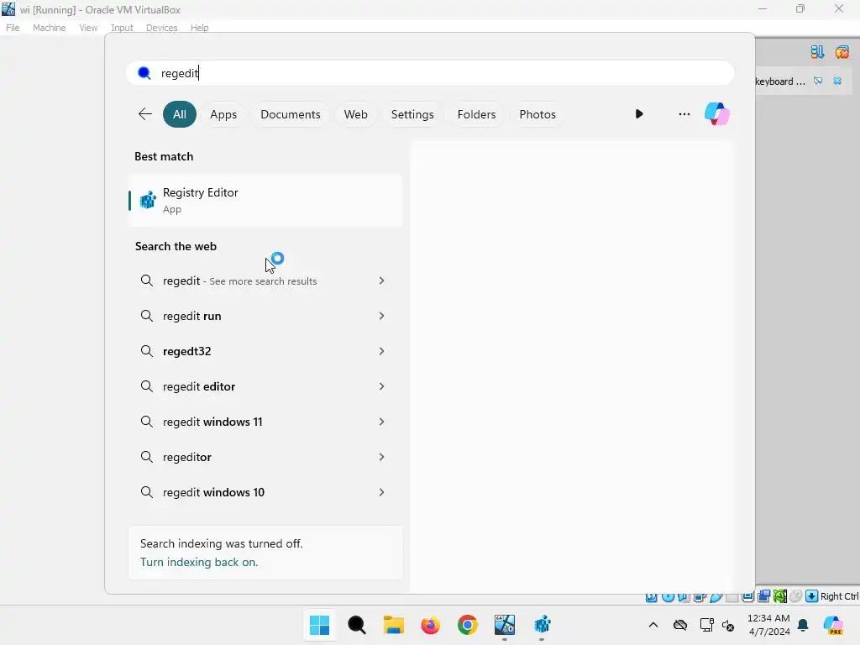Launch Firefox from the taskbar

coord(431,625)
